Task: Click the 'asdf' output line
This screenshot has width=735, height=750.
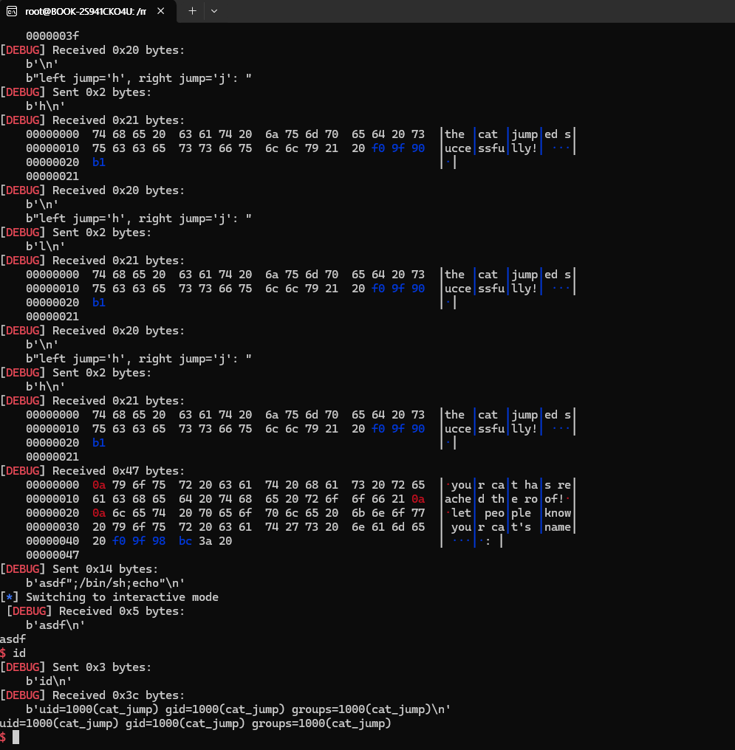Action: click(13, 639)
